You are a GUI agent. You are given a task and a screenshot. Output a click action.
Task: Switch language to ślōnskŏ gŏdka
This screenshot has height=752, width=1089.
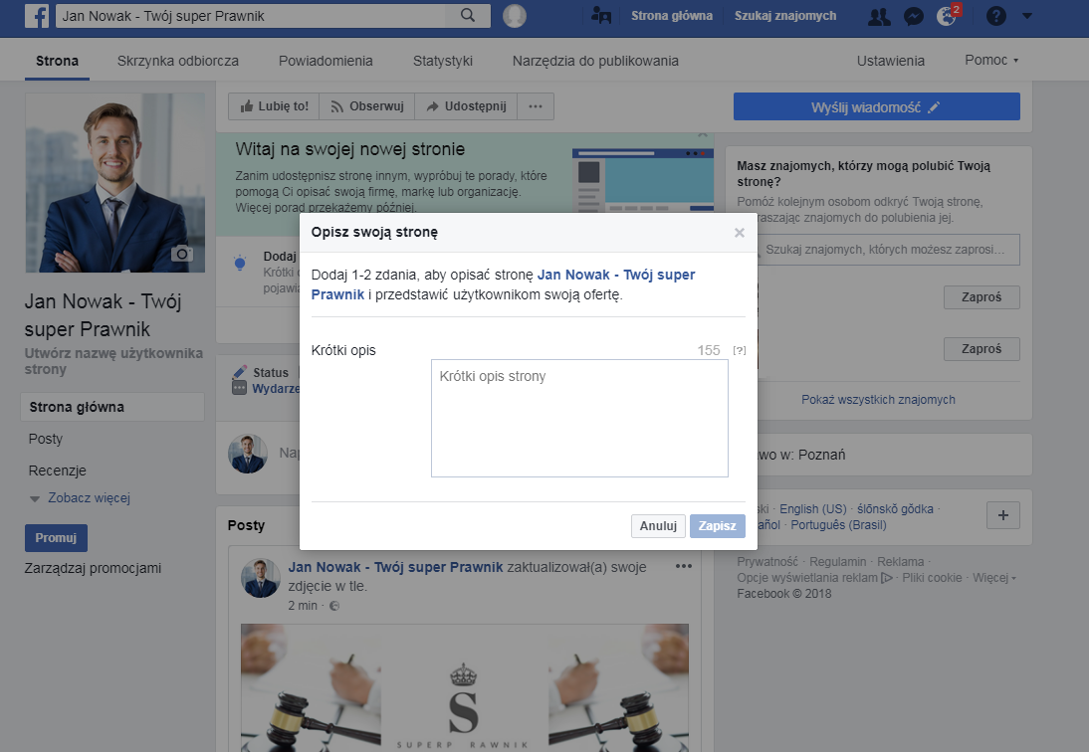(x=895, y=509)
